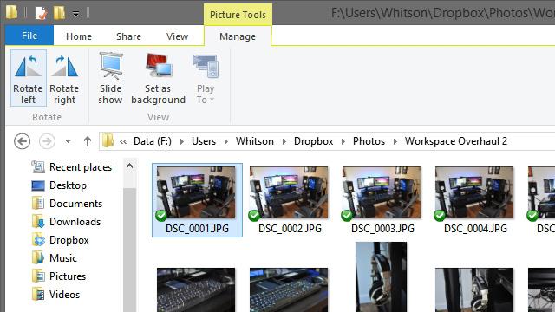Select the vertical headphones photo thumbnail

382,277
